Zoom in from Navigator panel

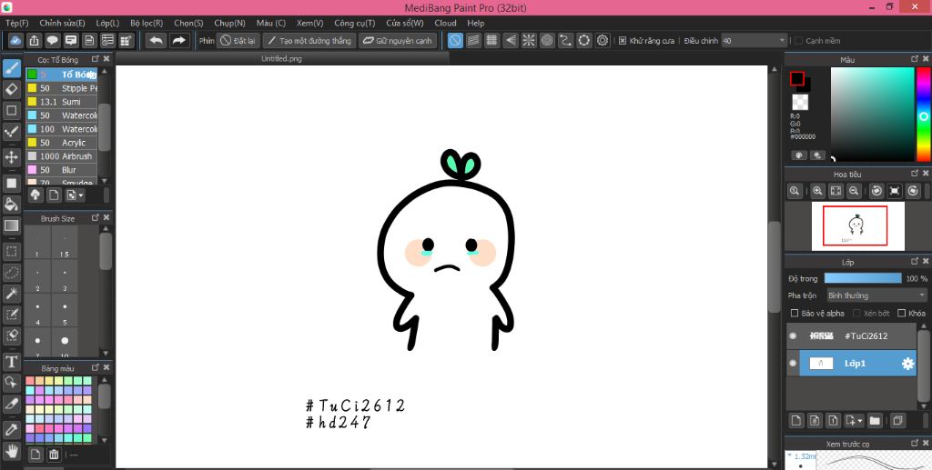[818, 191]
